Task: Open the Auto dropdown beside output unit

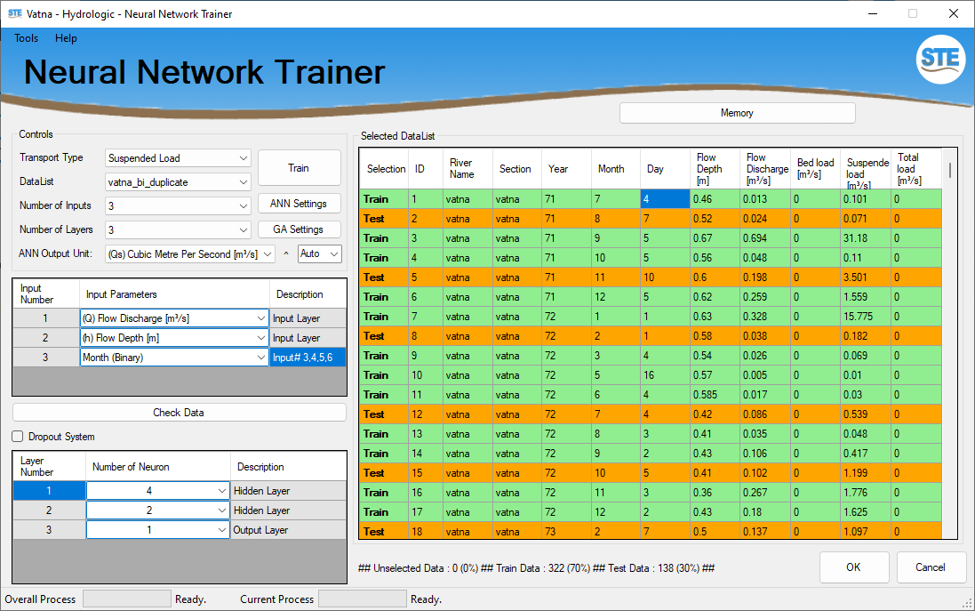Action: click(x=319, y=254)
